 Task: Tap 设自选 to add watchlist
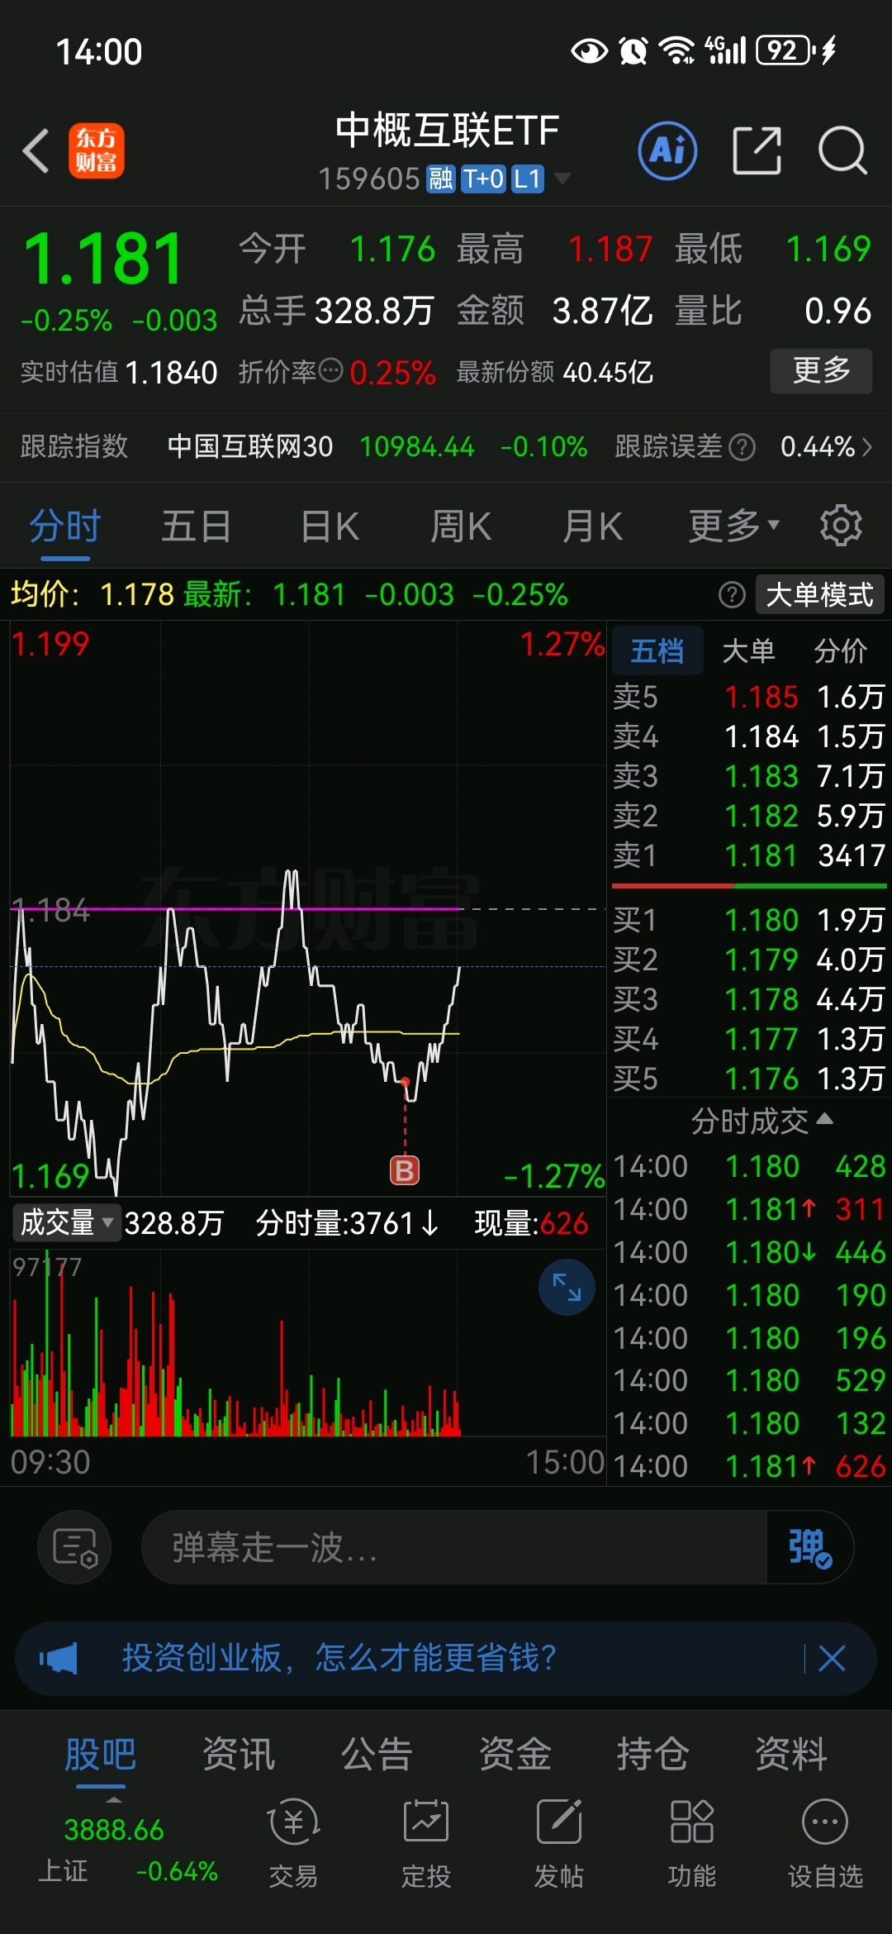pos(825,1844)
